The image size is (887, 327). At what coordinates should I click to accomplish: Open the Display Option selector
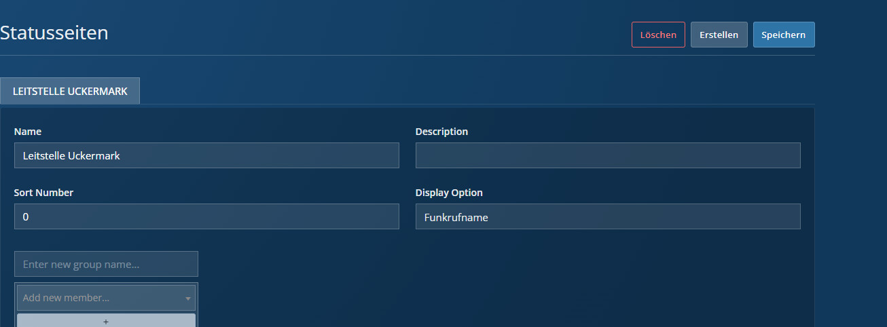tap(607, 217)
